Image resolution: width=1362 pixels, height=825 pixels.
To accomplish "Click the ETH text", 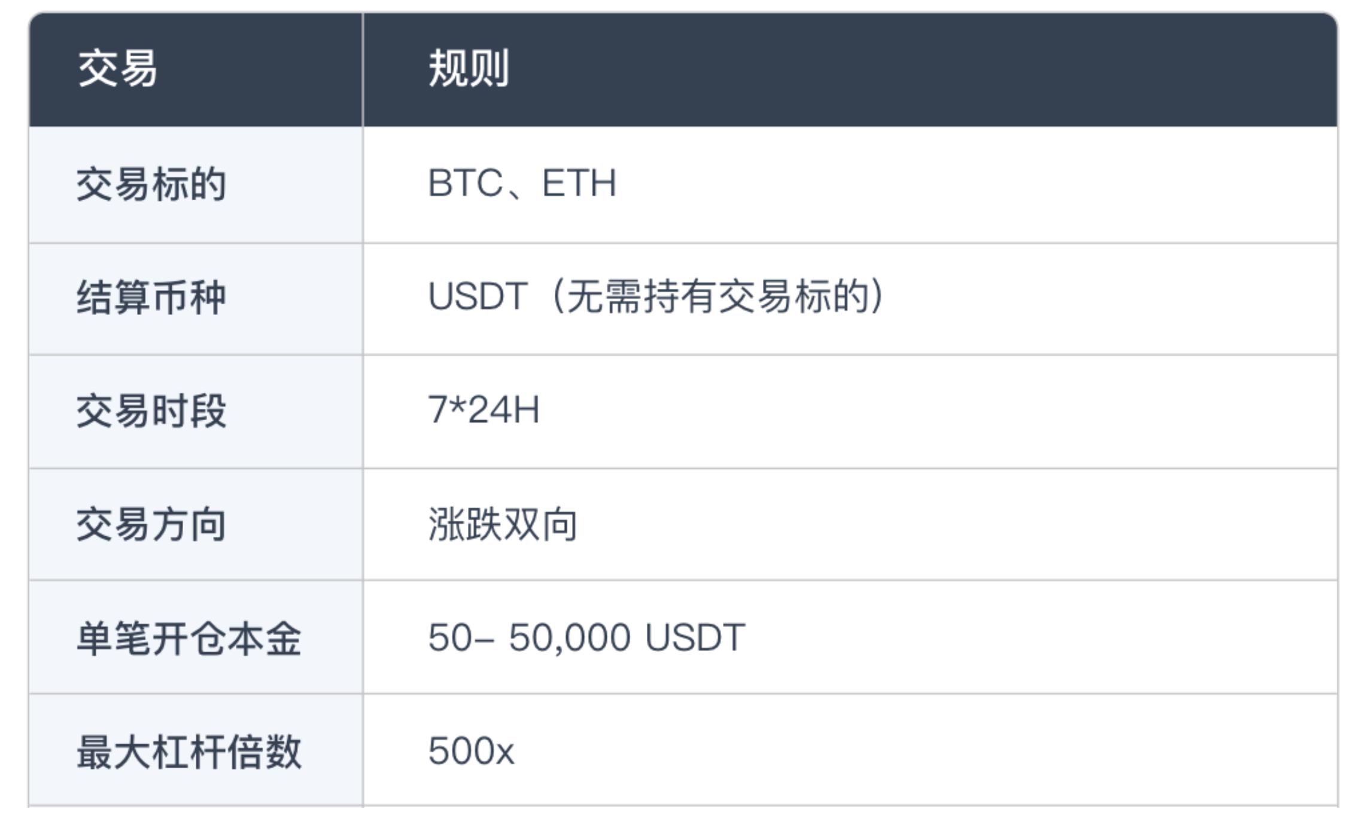I will tap(579, 183).
